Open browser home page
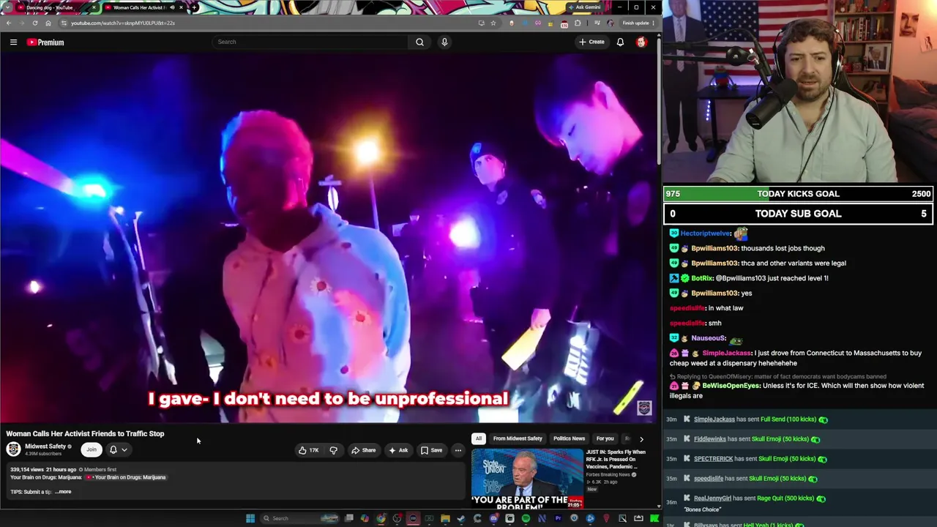This screenshot has height=527, width=937. [x=48, y=23]
